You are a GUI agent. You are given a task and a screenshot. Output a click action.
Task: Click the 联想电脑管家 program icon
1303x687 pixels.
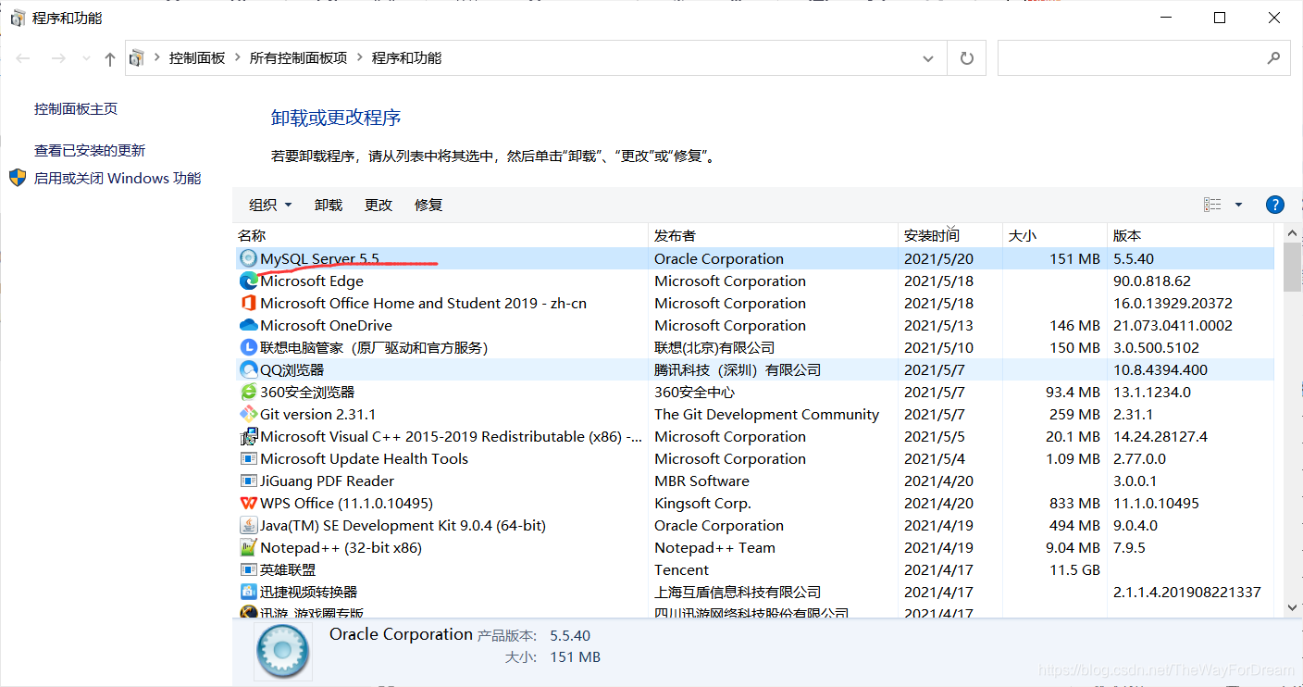click(248, 347)
